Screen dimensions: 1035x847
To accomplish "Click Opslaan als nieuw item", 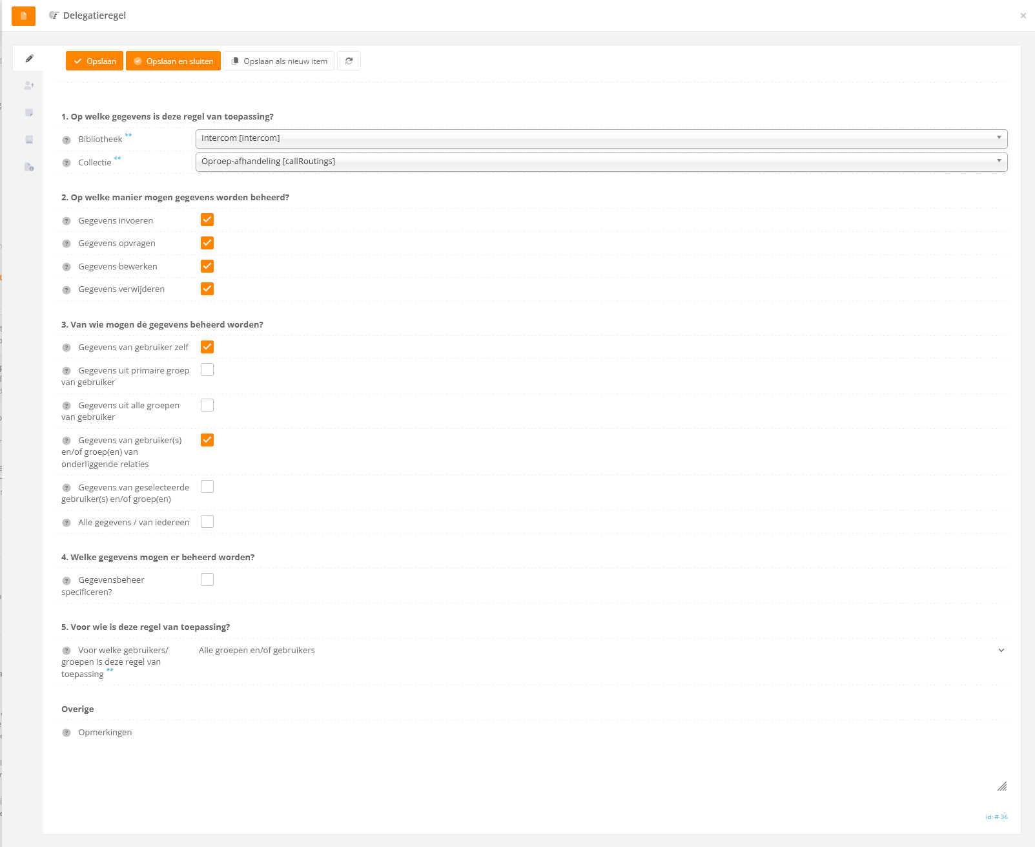I will coord(279,61).
